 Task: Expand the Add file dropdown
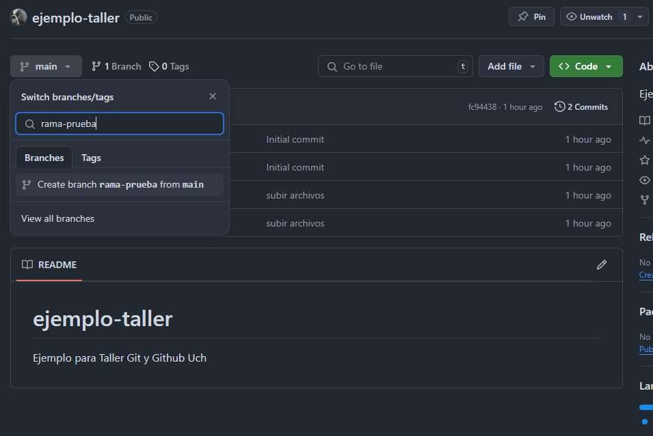(511, 66)
